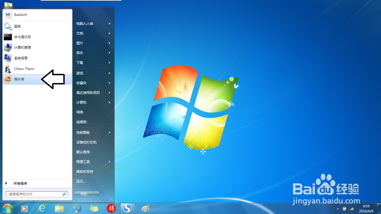The height and width of the screenshot is (214, 381).
Task: Expand 游戏 submenu arrow
Action: pos(110,73)
